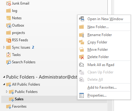Open the Tasks folder label
Image resolution: width=137 pixels, height=111 pixels.
click(16, 55)
